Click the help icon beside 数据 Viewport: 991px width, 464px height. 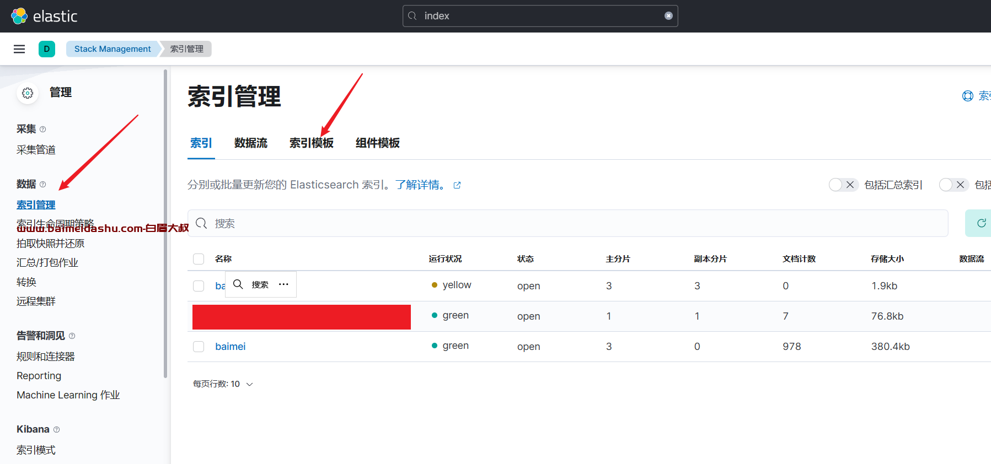click(42, 185)
